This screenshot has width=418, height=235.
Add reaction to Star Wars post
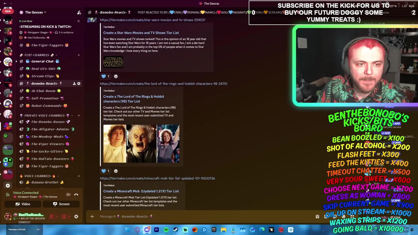116,76
